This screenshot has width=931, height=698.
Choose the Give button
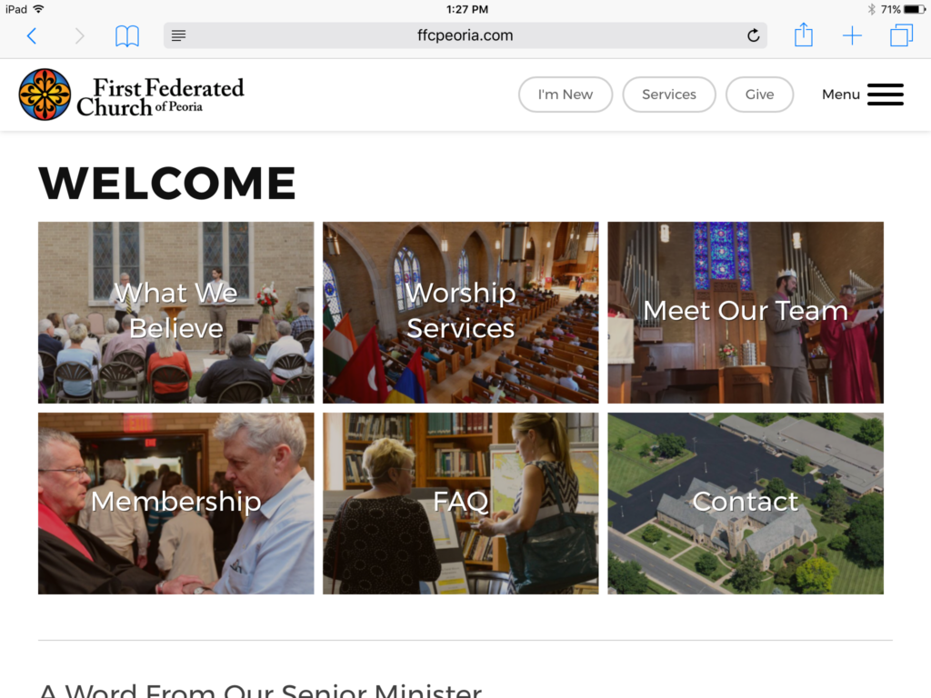click(759, 95)
